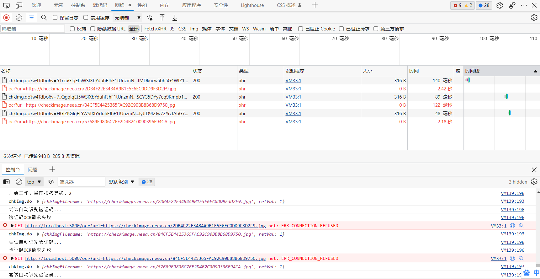This screenshot has height=279, width=540.
Task: Open network conditions wifi icon
Action: [150, 18]
